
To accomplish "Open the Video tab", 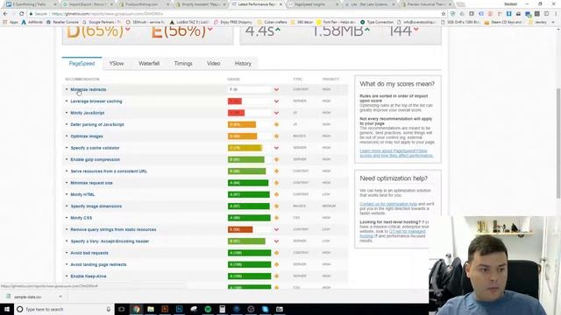I will click(x=213, y=64).
